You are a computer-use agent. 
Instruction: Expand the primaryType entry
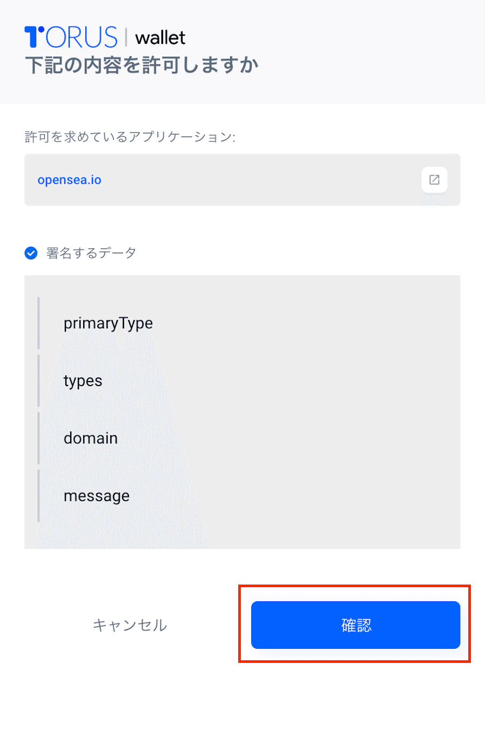click(108, 323)
